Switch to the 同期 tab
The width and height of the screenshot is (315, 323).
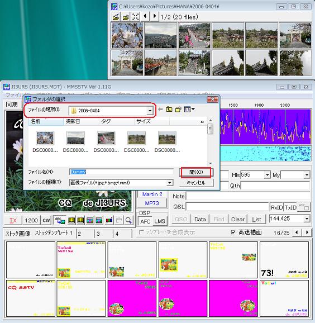(12, 104)
